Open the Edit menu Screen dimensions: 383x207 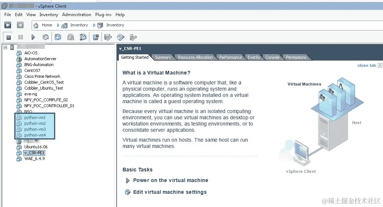(19, 15)
